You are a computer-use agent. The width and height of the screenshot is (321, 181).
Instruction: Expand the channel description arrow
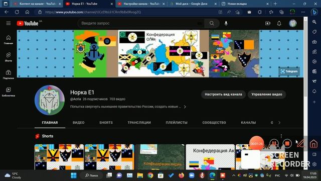(185, 107)
